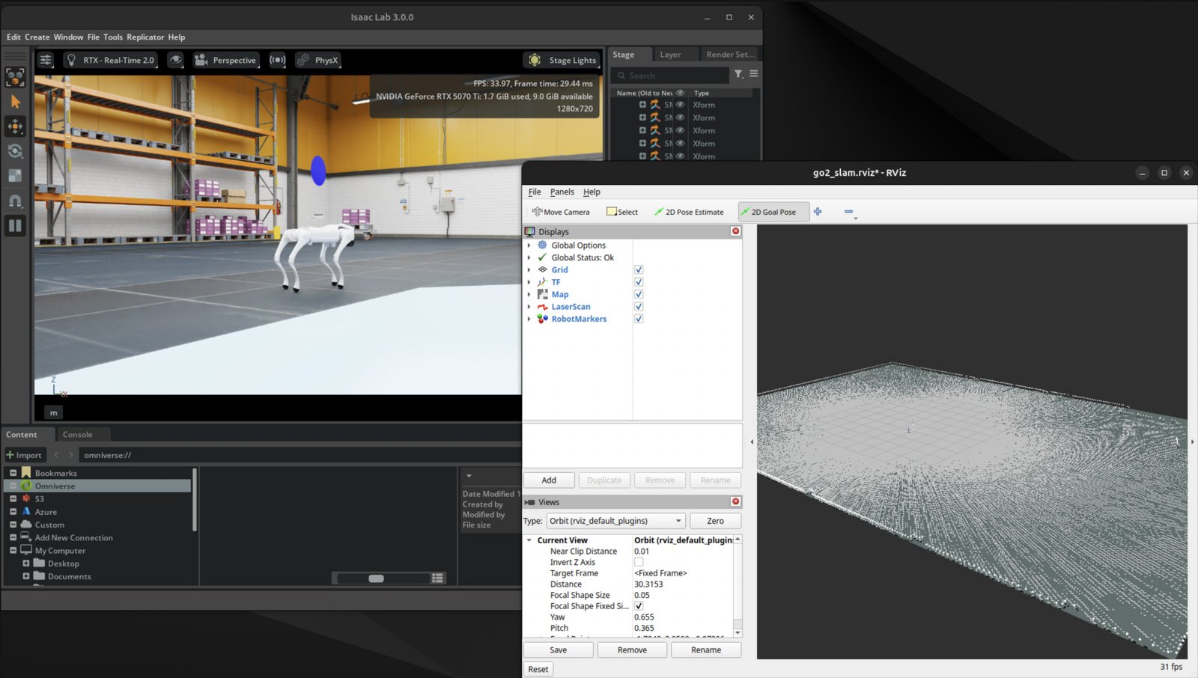Uncheck the RobotMarkers display checkbox

639,319
